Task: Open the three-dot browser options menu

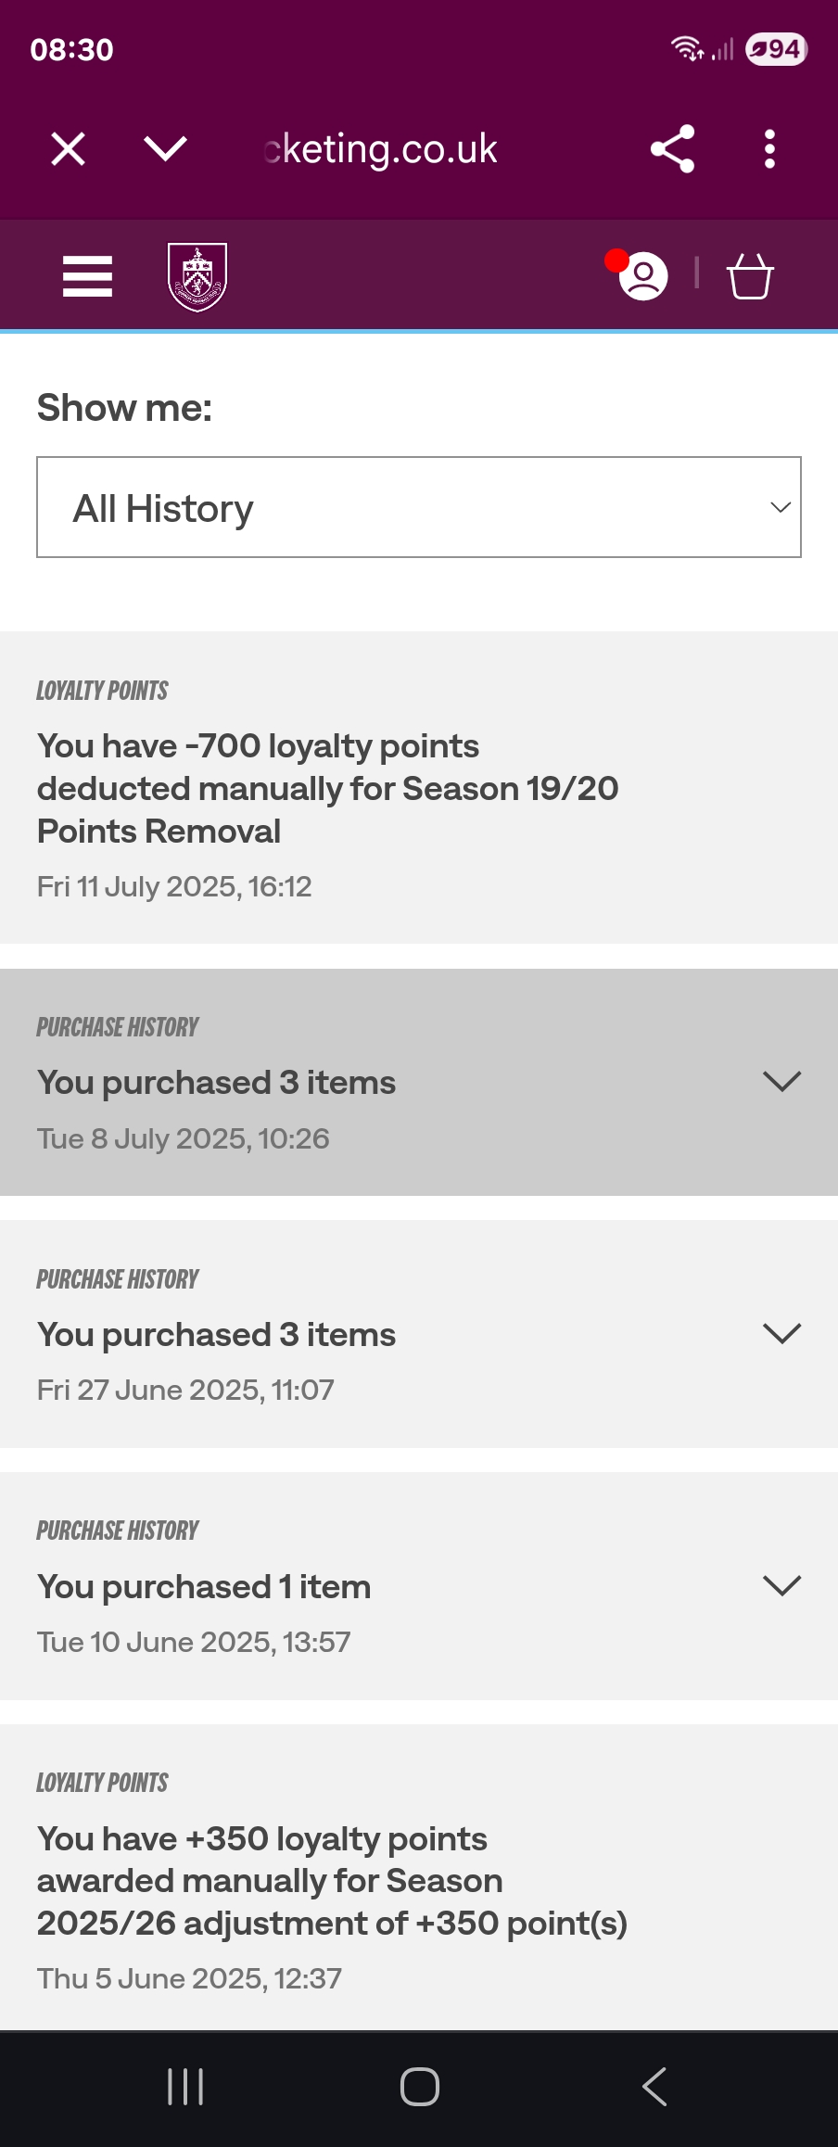Action: (769, 148)
